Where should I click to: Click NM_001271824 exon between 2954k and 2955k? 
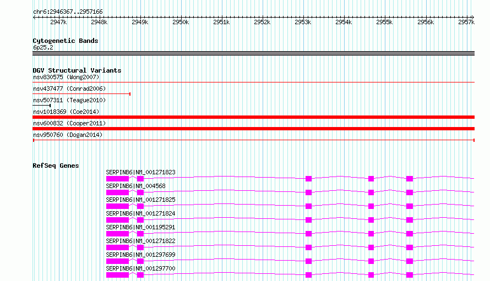371,220
